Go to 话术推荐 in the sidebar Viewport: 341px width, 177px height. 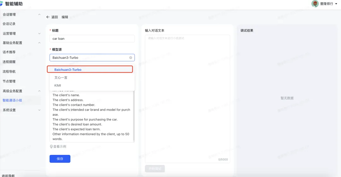9,52
